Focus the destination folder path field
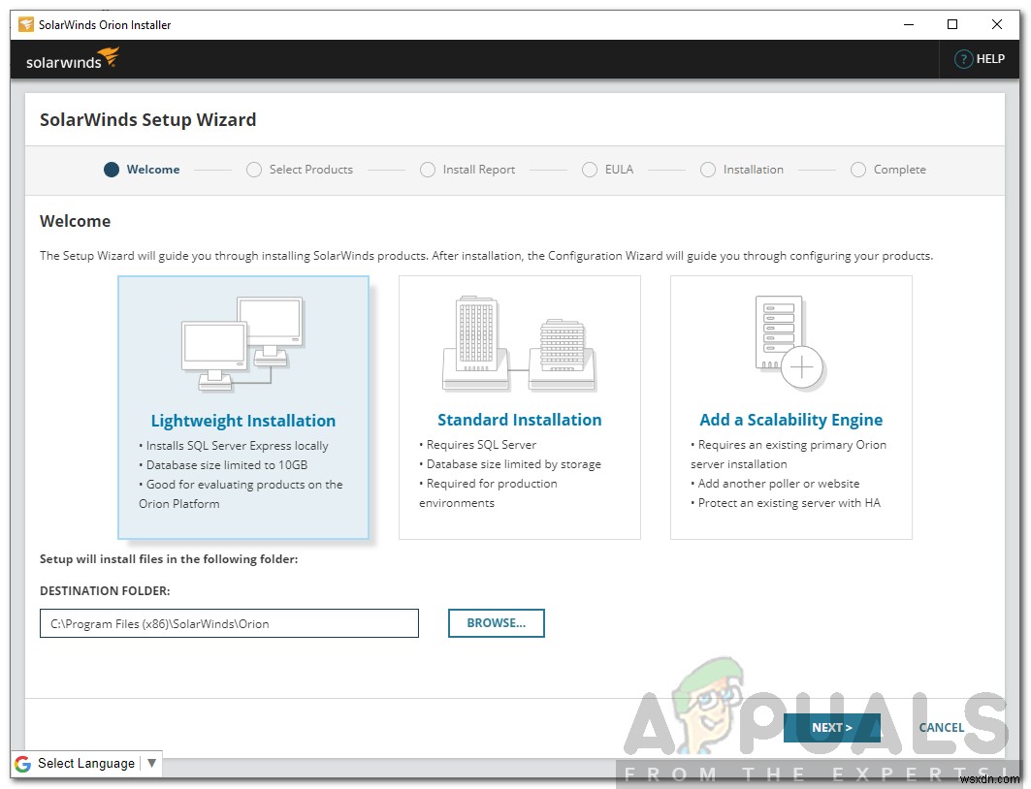Viewport: 1031px width, 789px height. click(229, 623)
